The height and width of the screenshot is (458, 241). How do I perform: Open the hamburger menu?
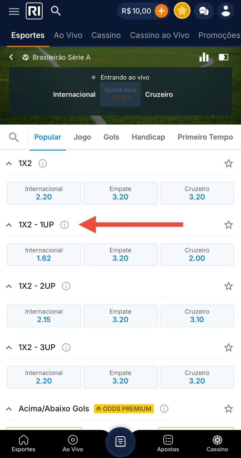click(14, 11)
